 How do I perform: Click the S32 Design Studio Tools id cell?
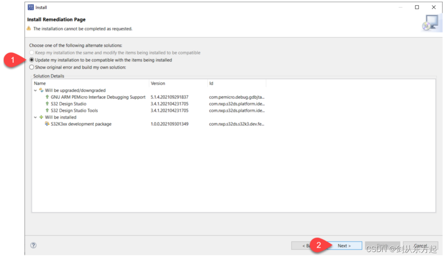[237, 110]
